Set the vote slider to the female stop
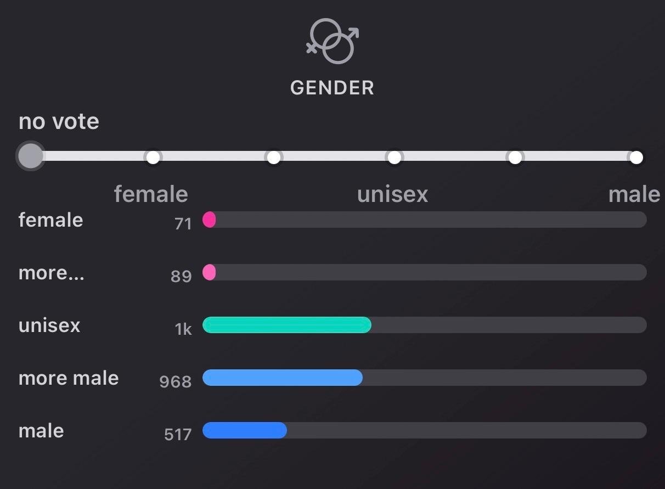Image resolution: width=665 pixels, height=489 pixels. [x=153, y=158]
